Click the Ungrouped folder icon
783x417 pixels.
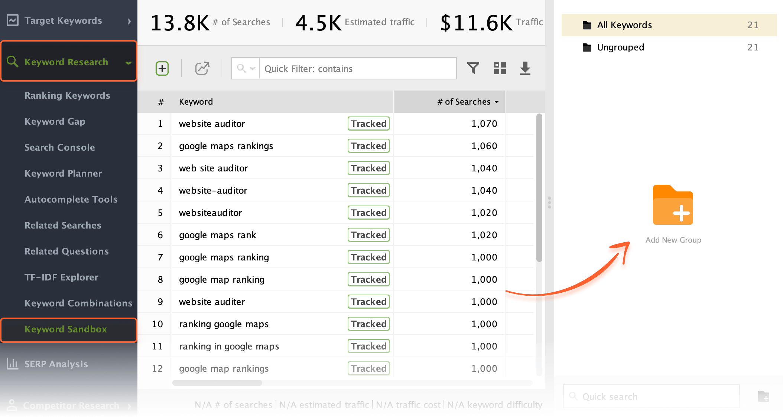[x=587, y=47]
